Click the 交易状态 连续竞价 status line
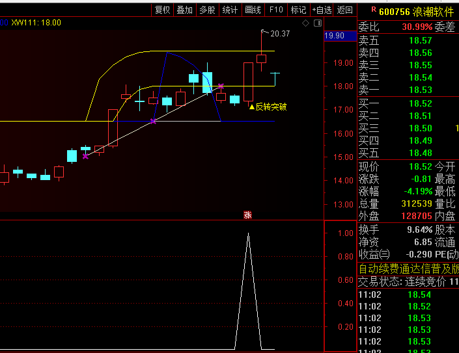 coord(409,282)
